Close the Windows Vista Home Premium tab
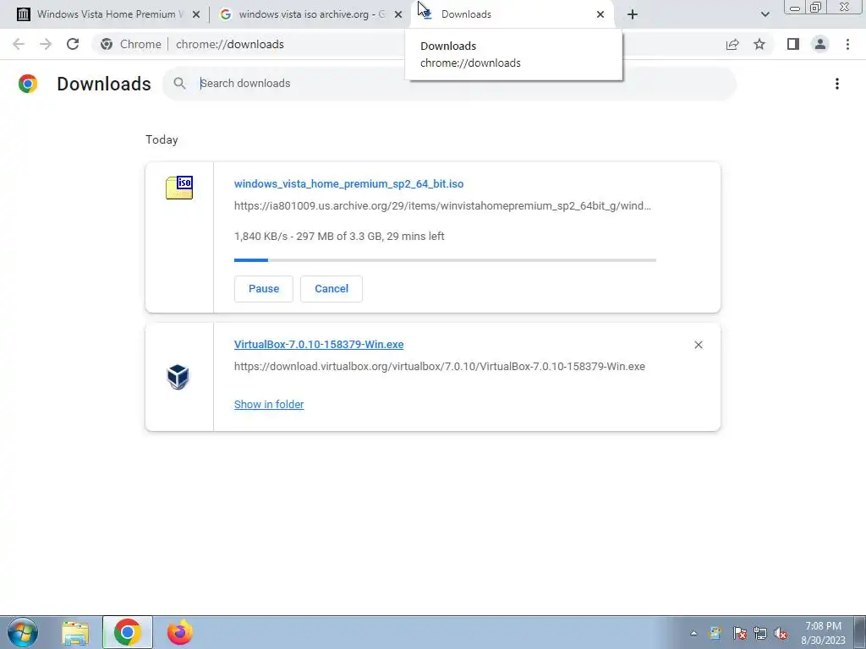Image resolution: width=866 pixels, height=649 pixels. point(196,14)
